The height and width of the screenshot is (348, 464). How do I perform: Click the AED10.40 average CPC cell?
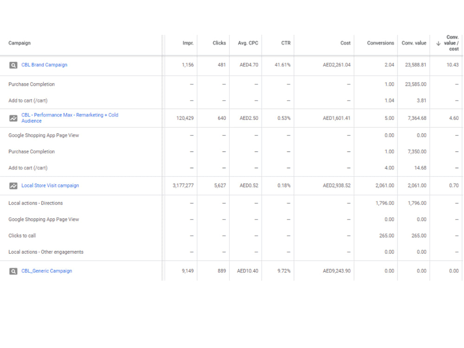tap(248, 271)
